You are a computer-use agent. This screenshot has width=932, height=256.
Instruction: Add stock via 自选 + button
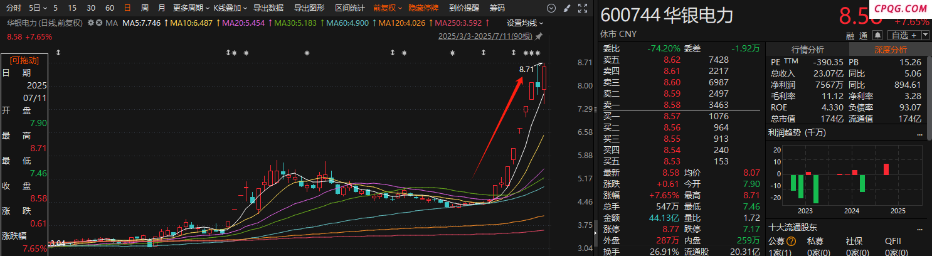pyautogui.click(x=904, y=35)
